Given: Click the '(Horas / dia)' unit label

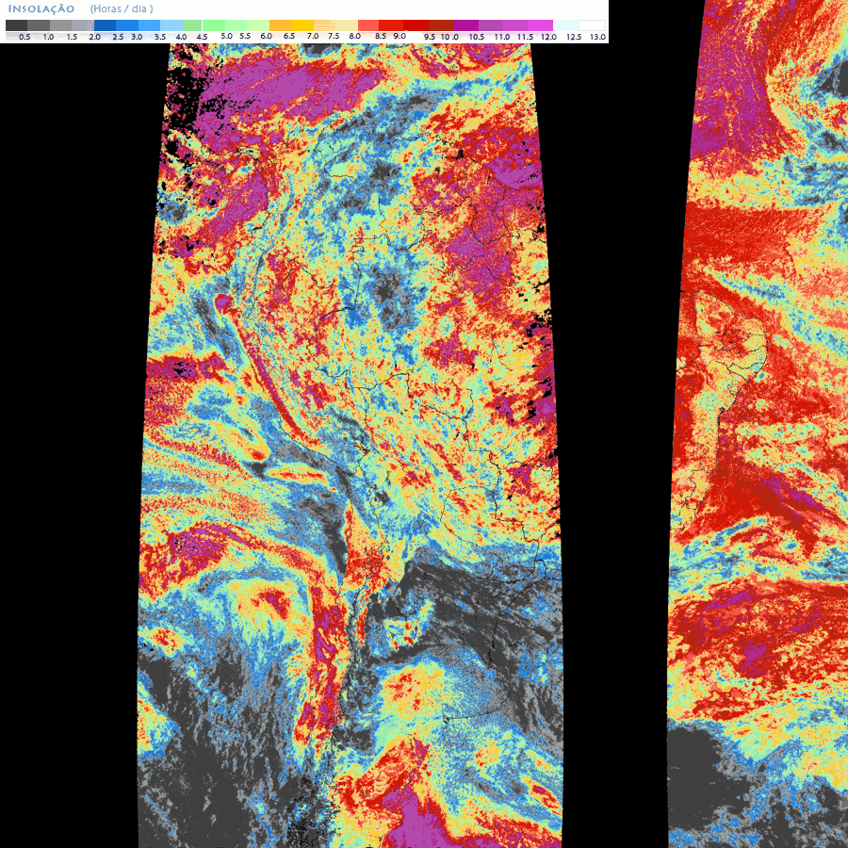Looking at the screenshot, I should [x=122, y=8].
